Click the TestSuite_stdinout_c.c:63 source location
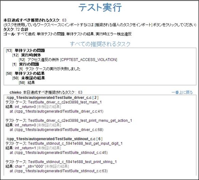199x180 pixels. pyautogui.click(x=59, y=171)
